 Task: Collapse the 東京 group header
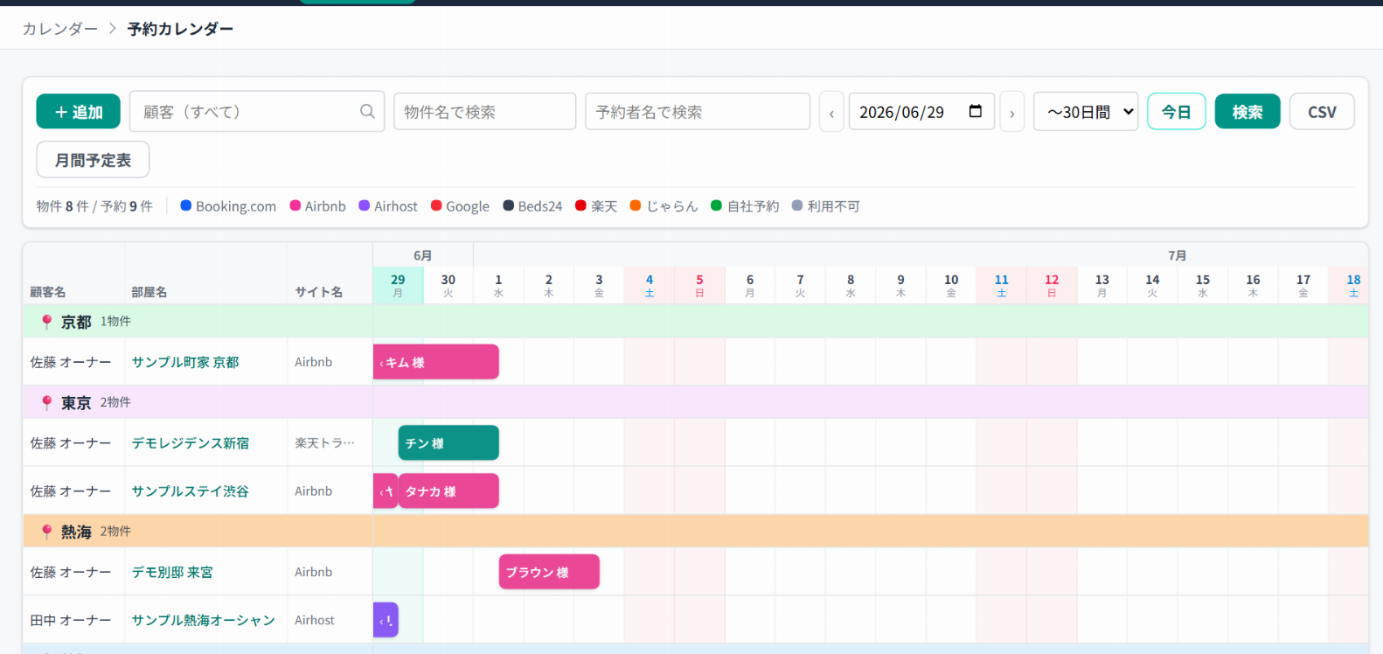coord(696,402)
